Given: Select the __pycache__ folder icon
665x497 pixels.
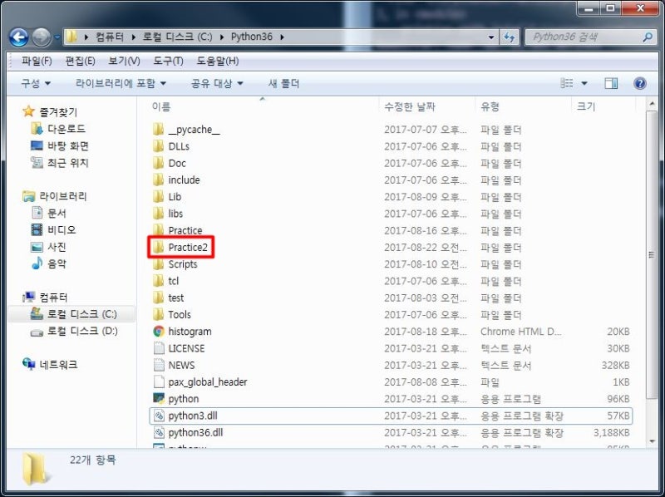Looking at the screenshot, I should point(158,130).
